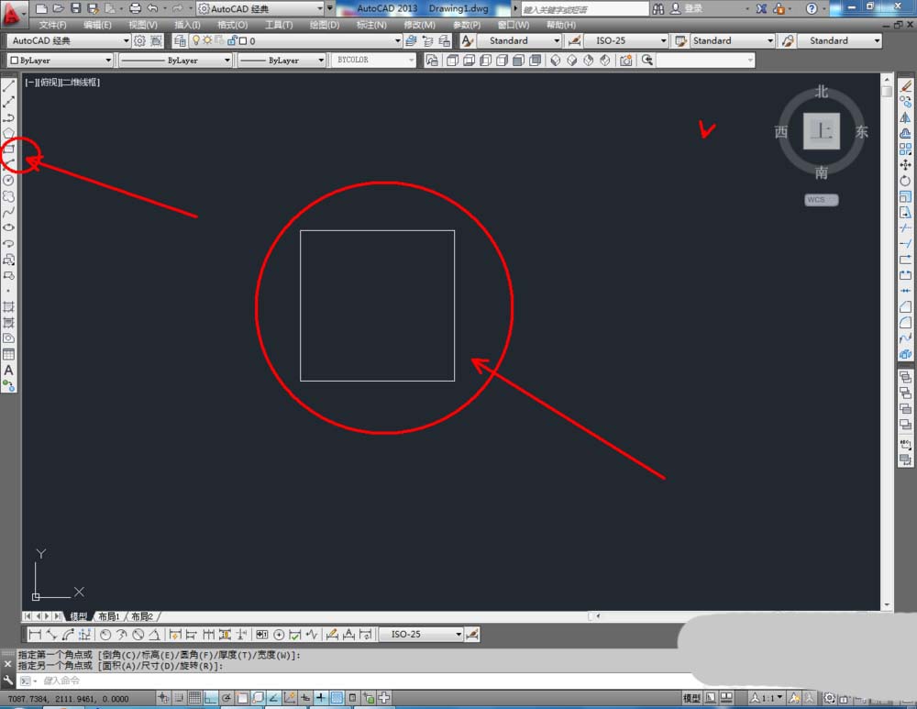Open the ByLayer linetype dropdown
The width and height of the screenshot is (917, 709).
[175, 61]
